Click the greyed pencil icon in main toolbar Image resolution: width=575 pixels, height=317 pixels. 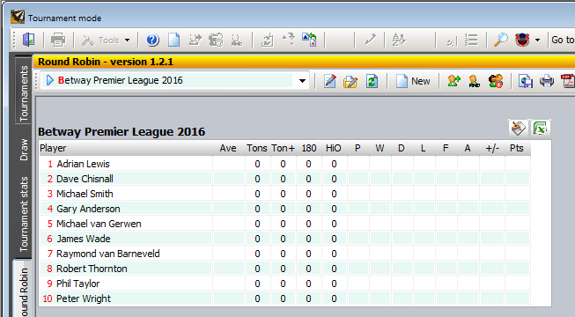[x=370, y=40]
